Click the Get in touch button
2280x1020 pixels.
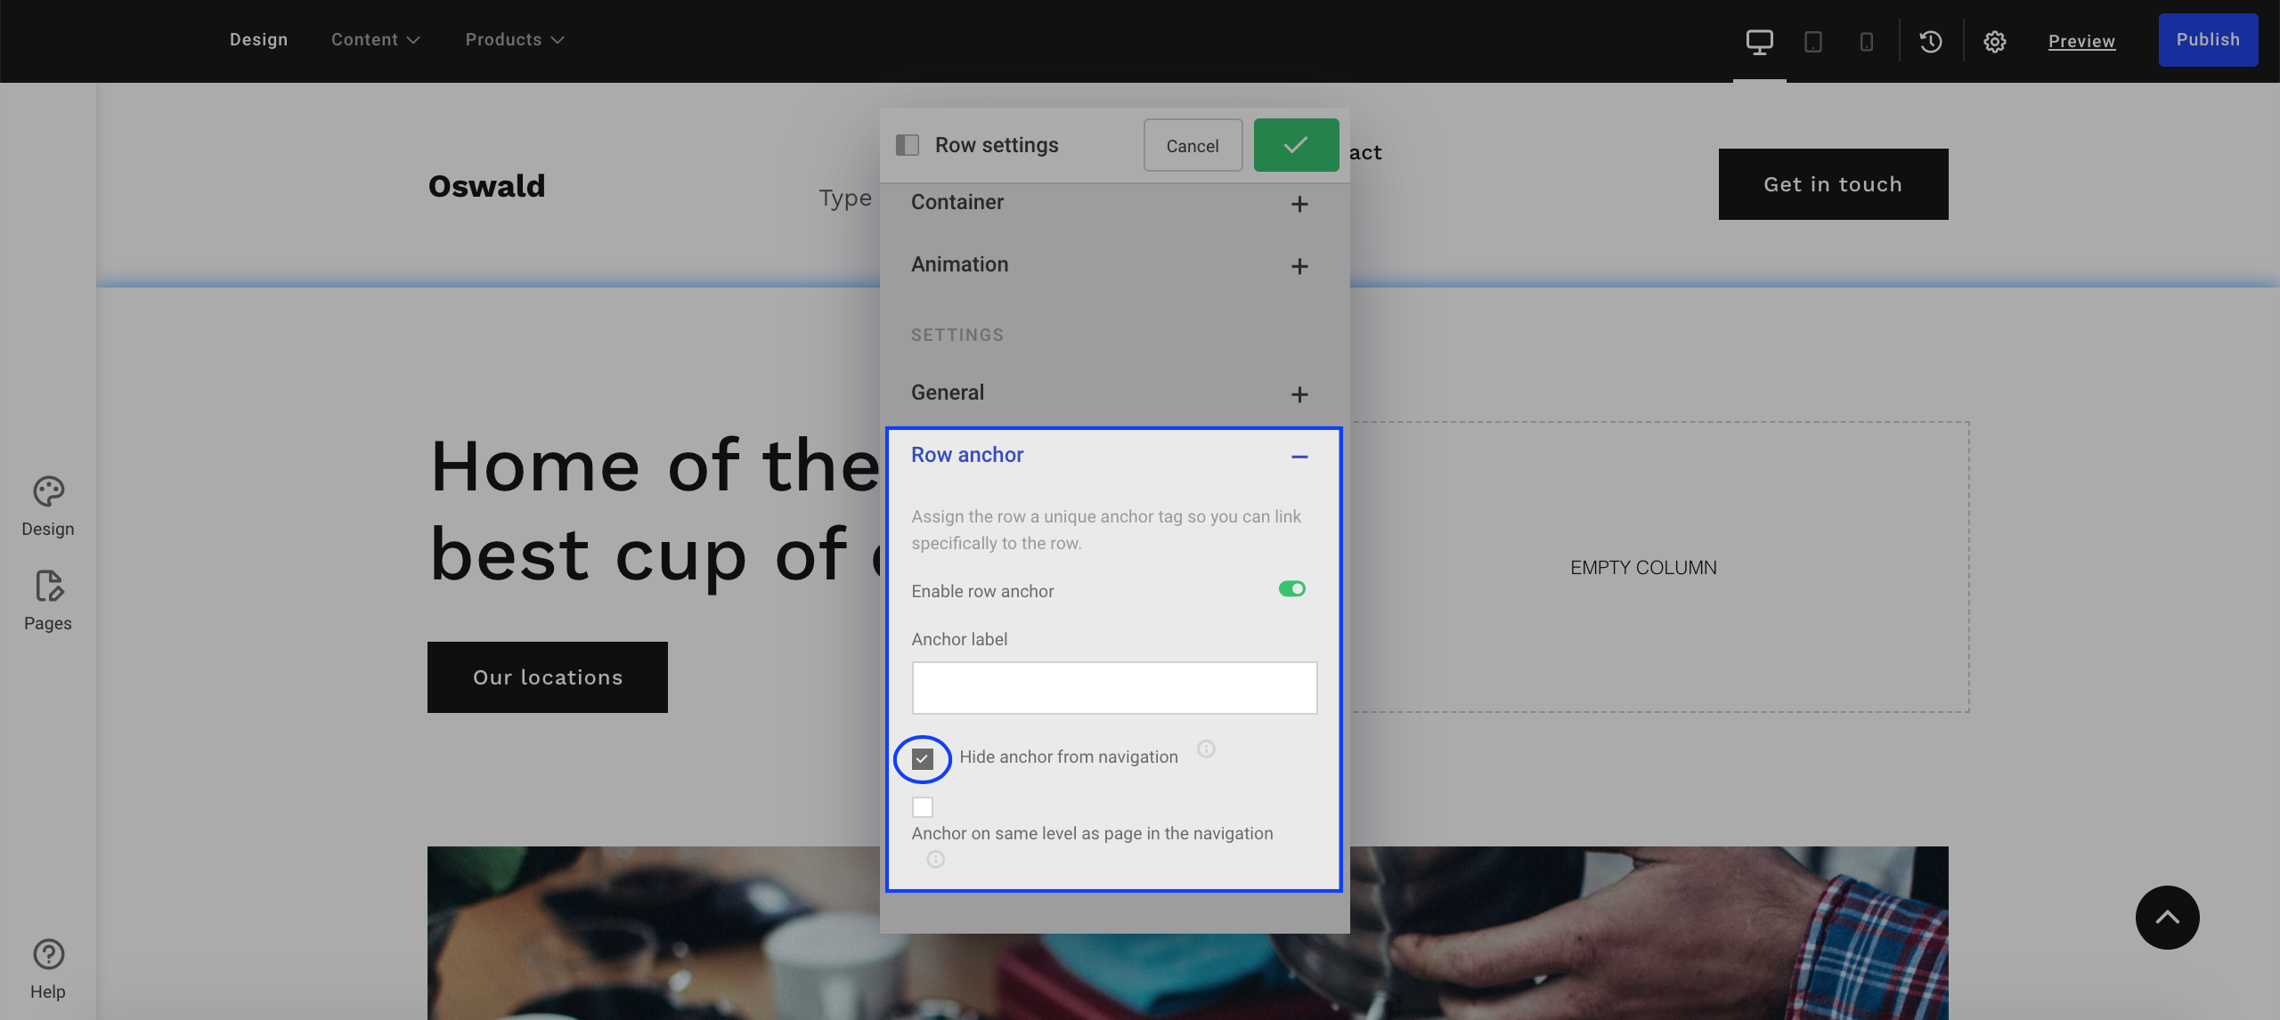coord(1833,184)
